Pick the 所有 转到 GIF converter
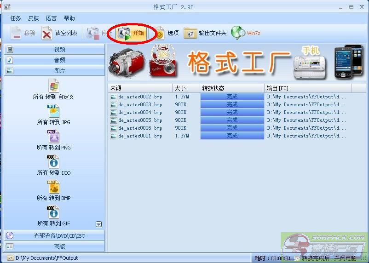Screen dimensions: 369x263 pos(53,216)
